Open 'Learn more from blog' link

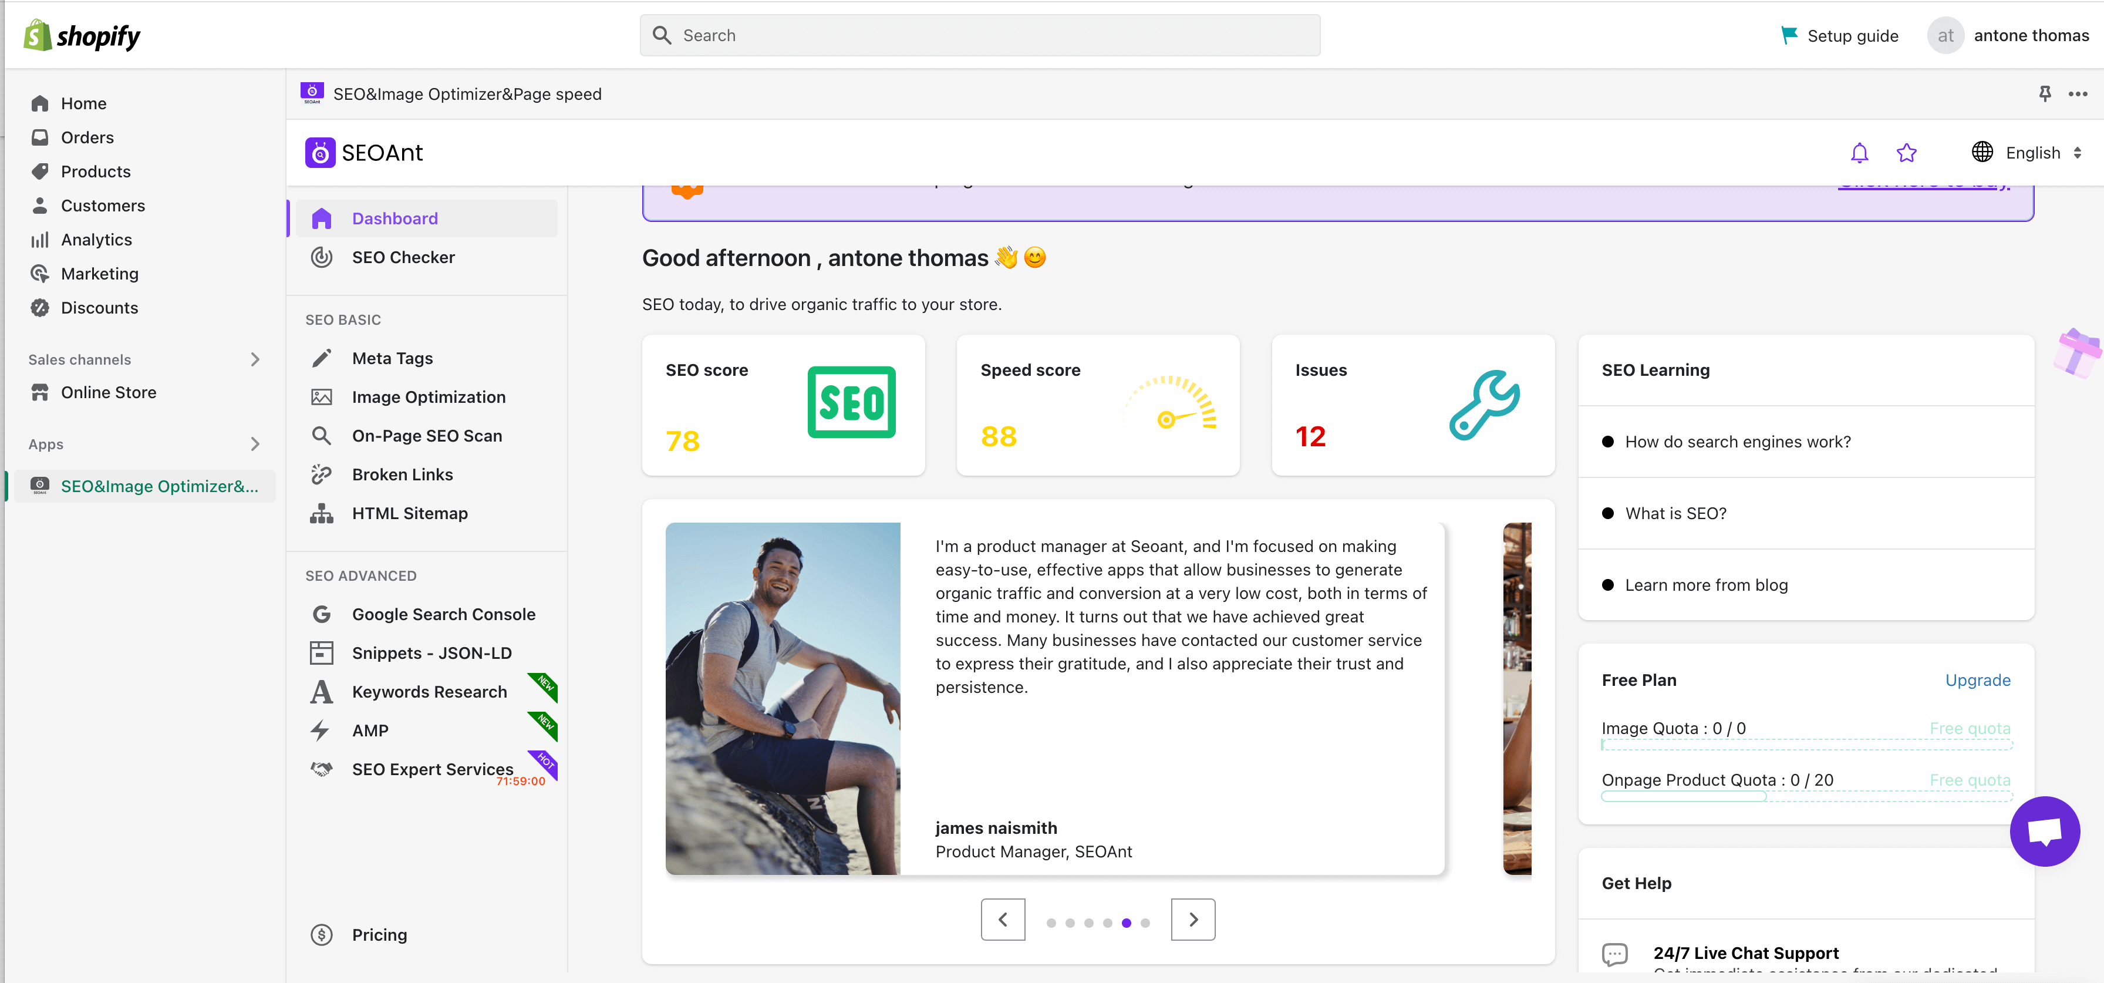point(1705,585)
